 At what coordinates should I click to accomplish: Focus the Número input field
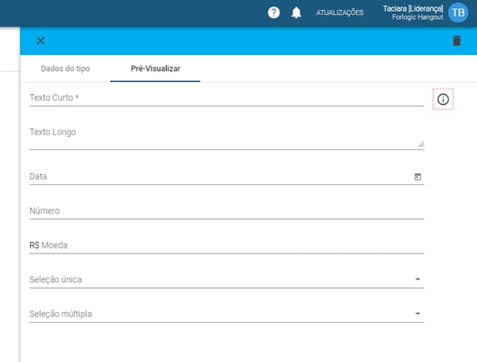coord(227,211)
